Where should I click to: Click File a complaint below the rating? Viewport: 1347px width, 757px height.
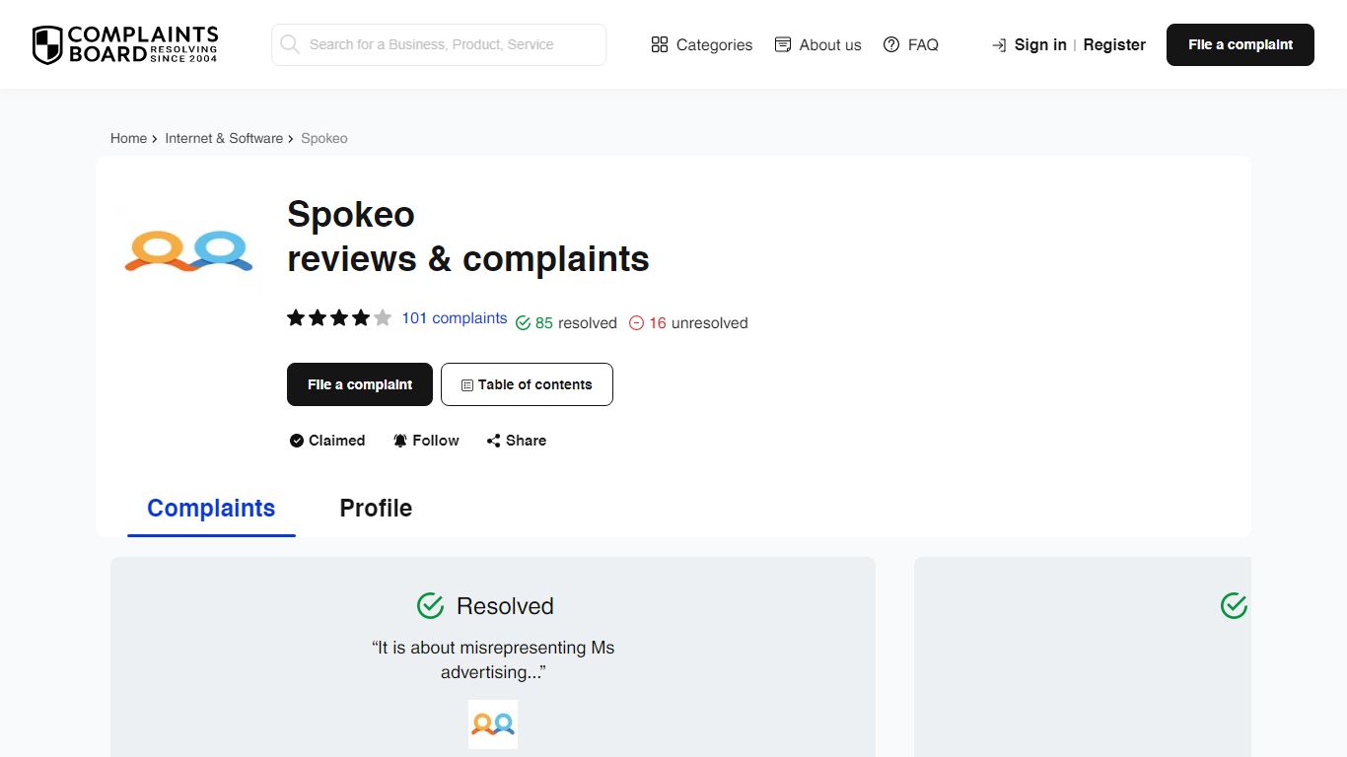(360, 384)
